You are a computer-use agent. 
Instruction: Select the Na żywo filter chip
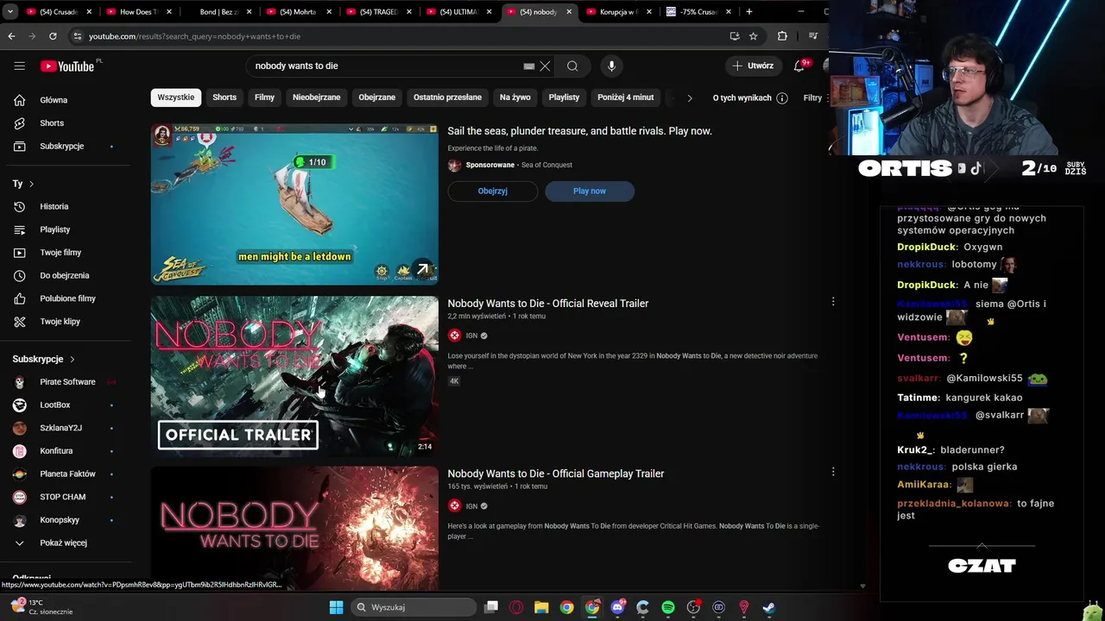(x=515, y=97)
